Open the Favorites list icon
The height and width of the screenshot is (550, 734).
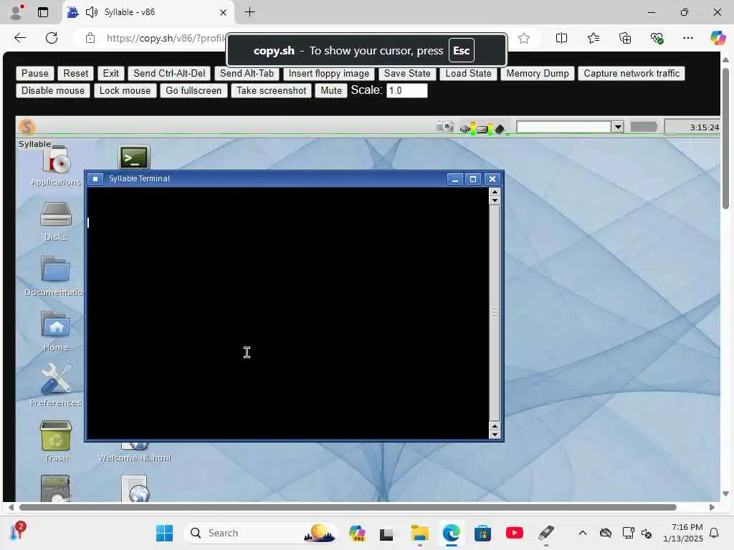click(593, 38)
